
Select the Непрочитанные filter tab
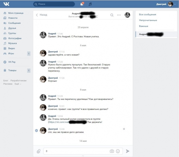[148, 20]
